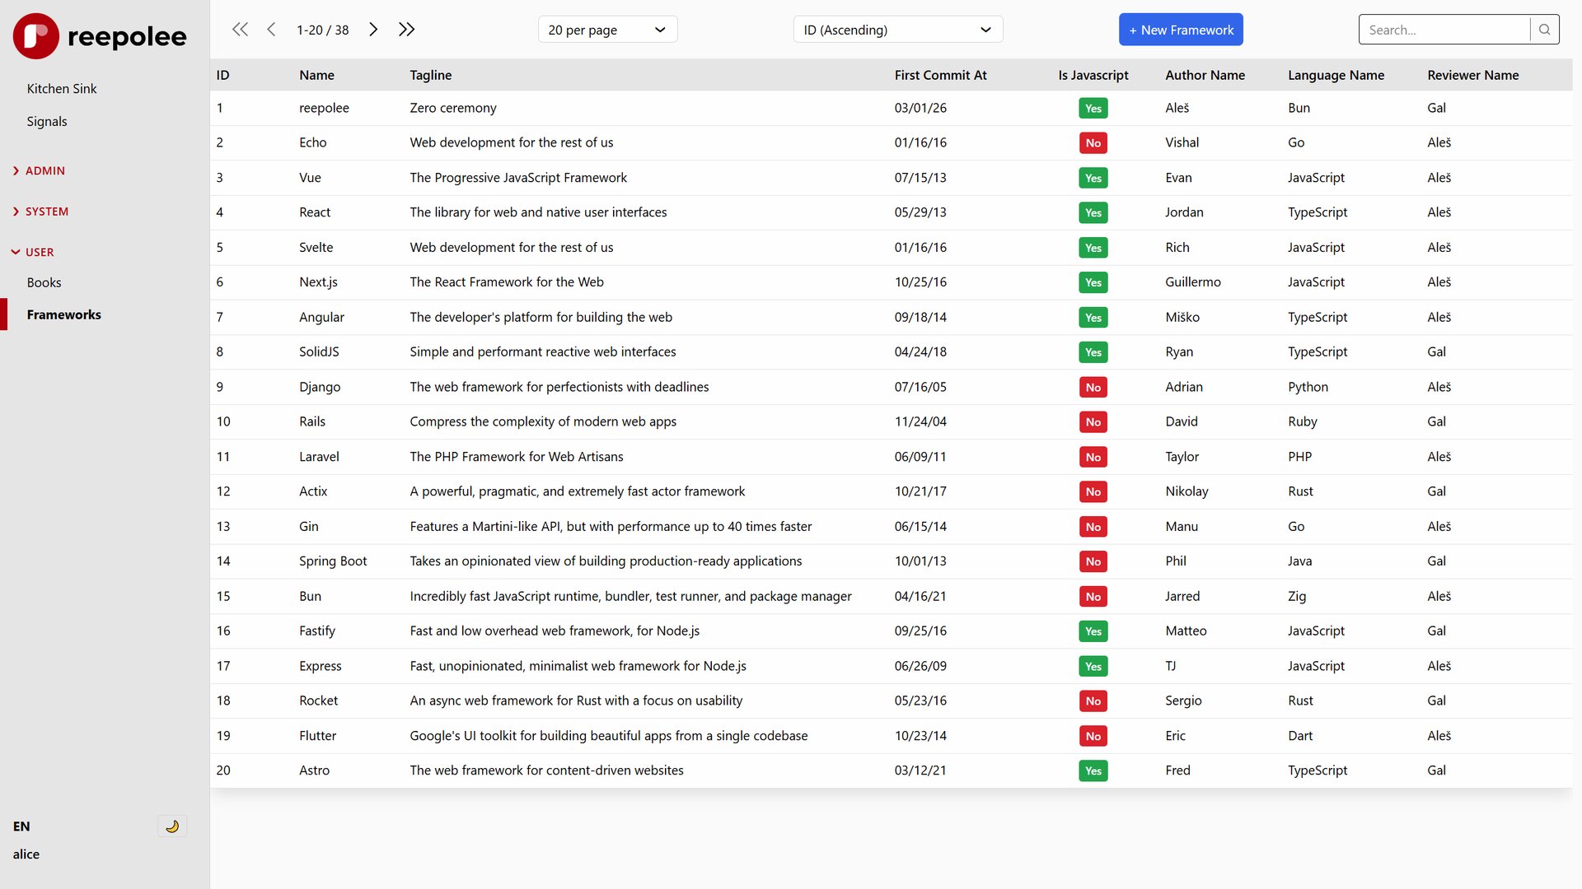
Task: Open Books in sidebar
Action: point(44,282)
